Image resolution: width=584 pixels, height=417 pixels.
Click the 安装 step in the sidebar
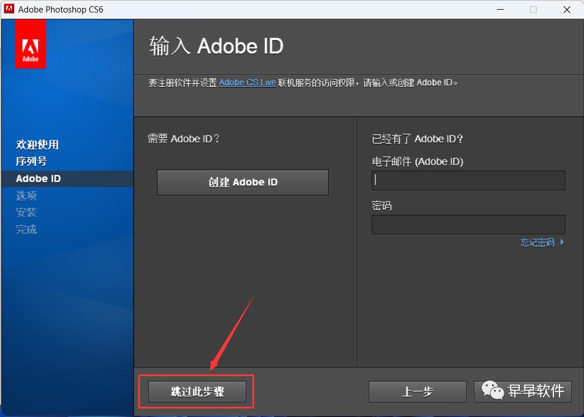[x=26, y=212]
